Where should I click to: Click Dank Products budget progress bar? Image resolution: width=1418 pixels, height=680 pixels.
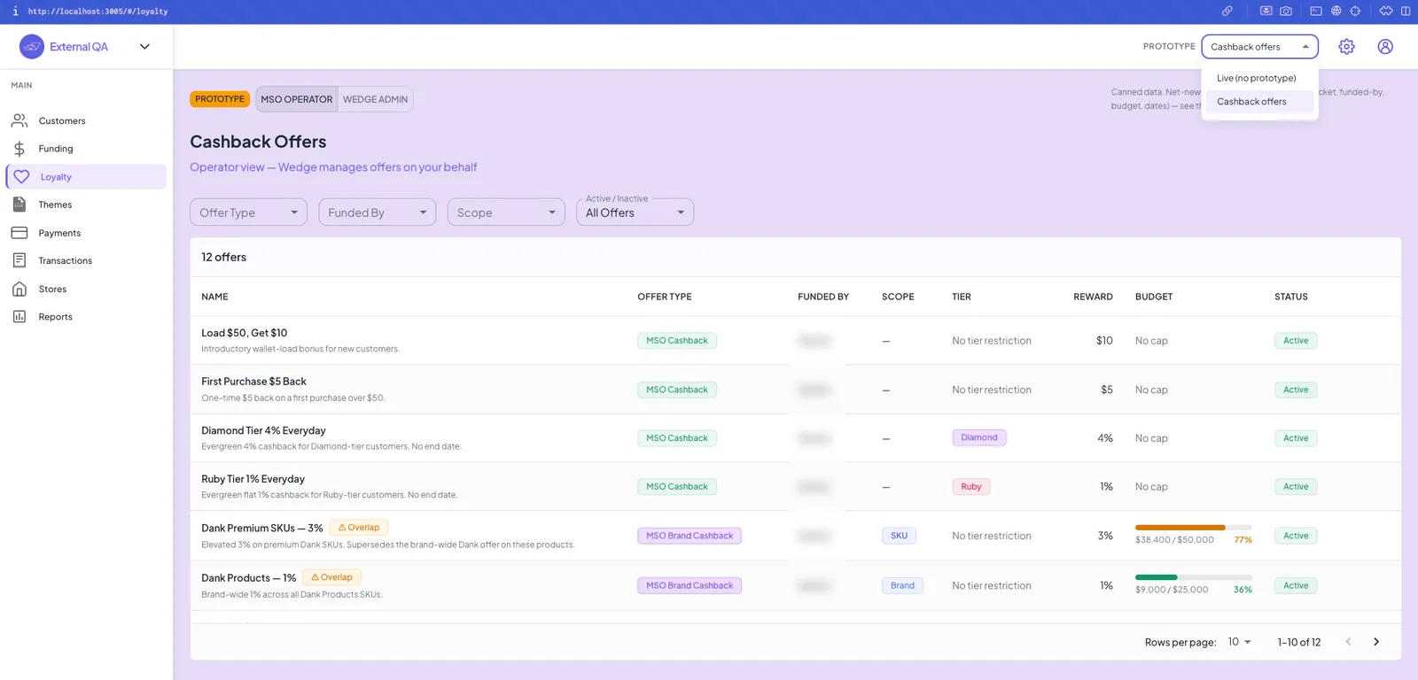[x=1194, y=577]
